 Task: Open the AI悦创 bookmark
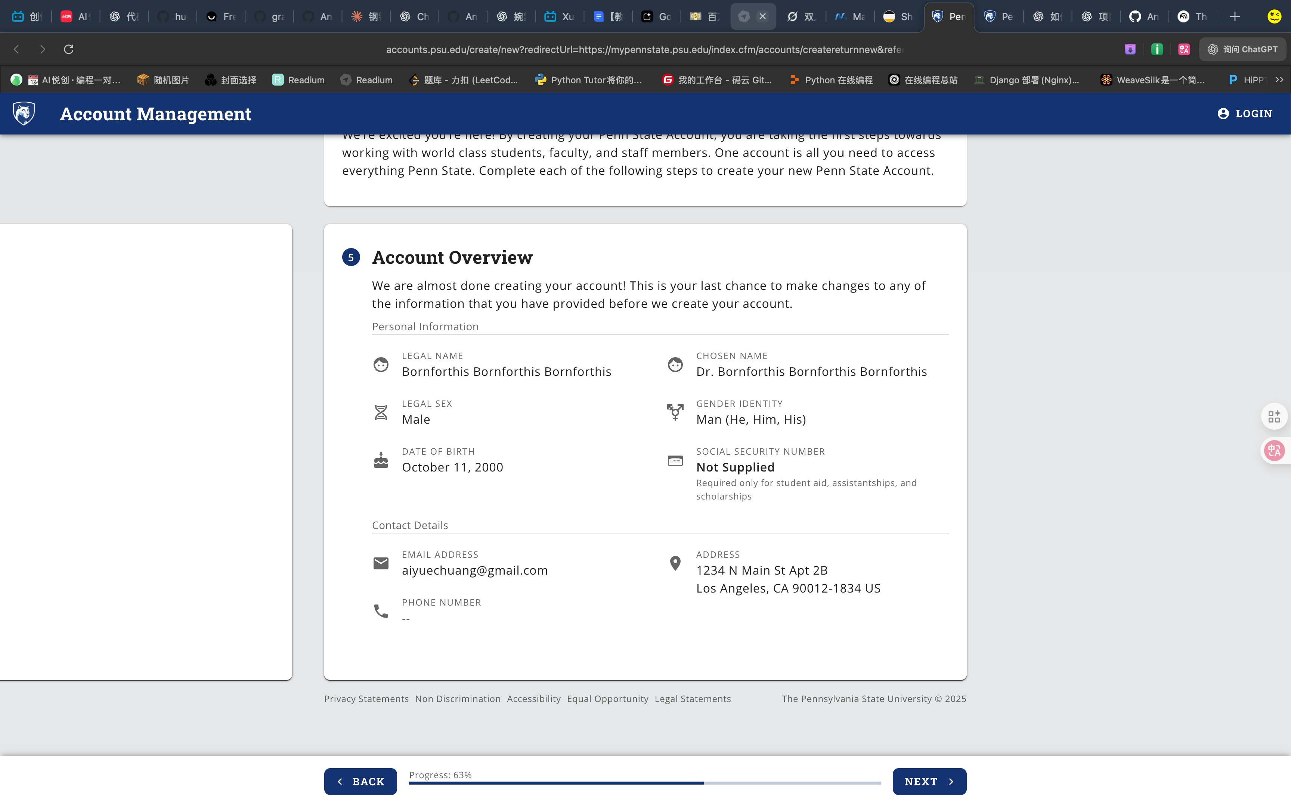66,80
